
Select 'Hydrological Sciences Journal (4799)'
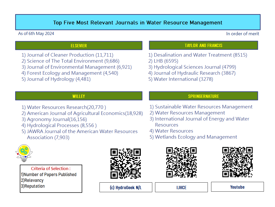[192, 67]
